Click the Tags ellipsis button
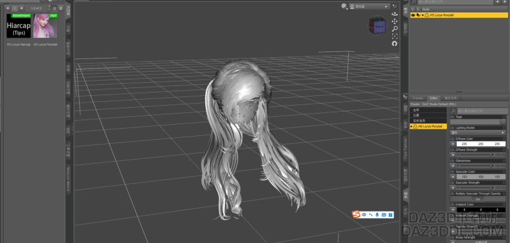Screen dimensions: 510x243 coord(503,121)
